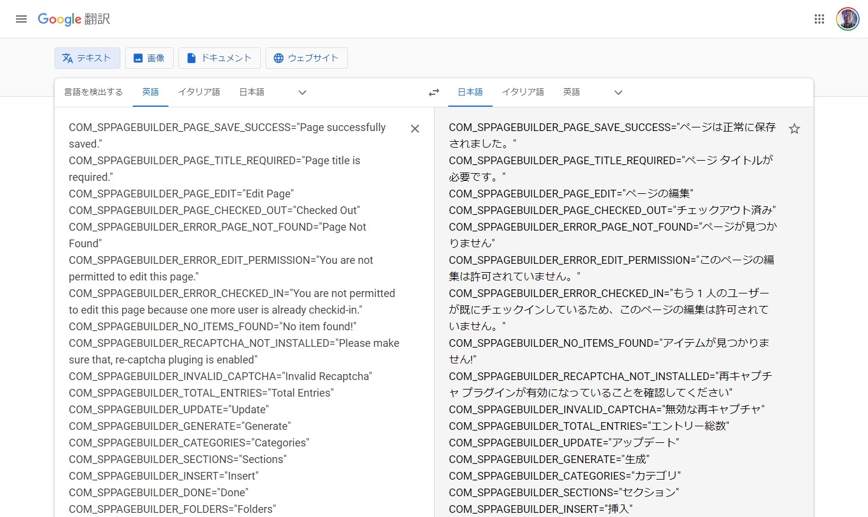
Task: Open the hamburger main menu
Action: [x=21, y=19]
